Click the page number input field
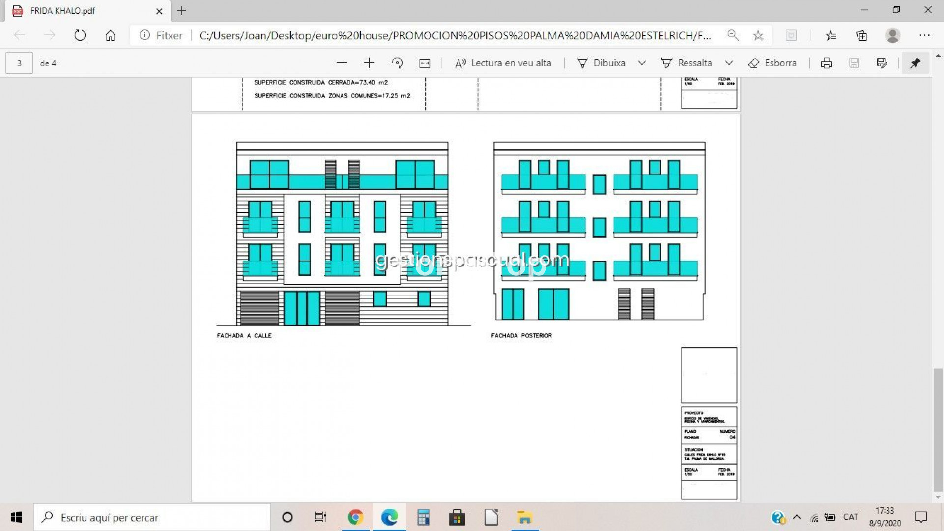 [x=19, y=63]
